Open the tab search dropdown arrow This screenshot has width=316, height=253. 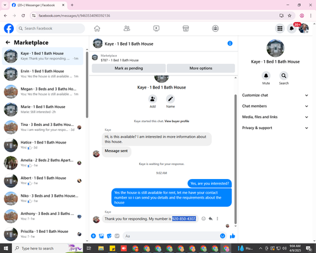(5, 5)
